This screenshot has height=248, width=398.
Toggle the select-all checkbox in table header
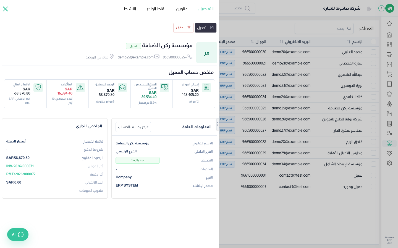[x=374, y=42]
